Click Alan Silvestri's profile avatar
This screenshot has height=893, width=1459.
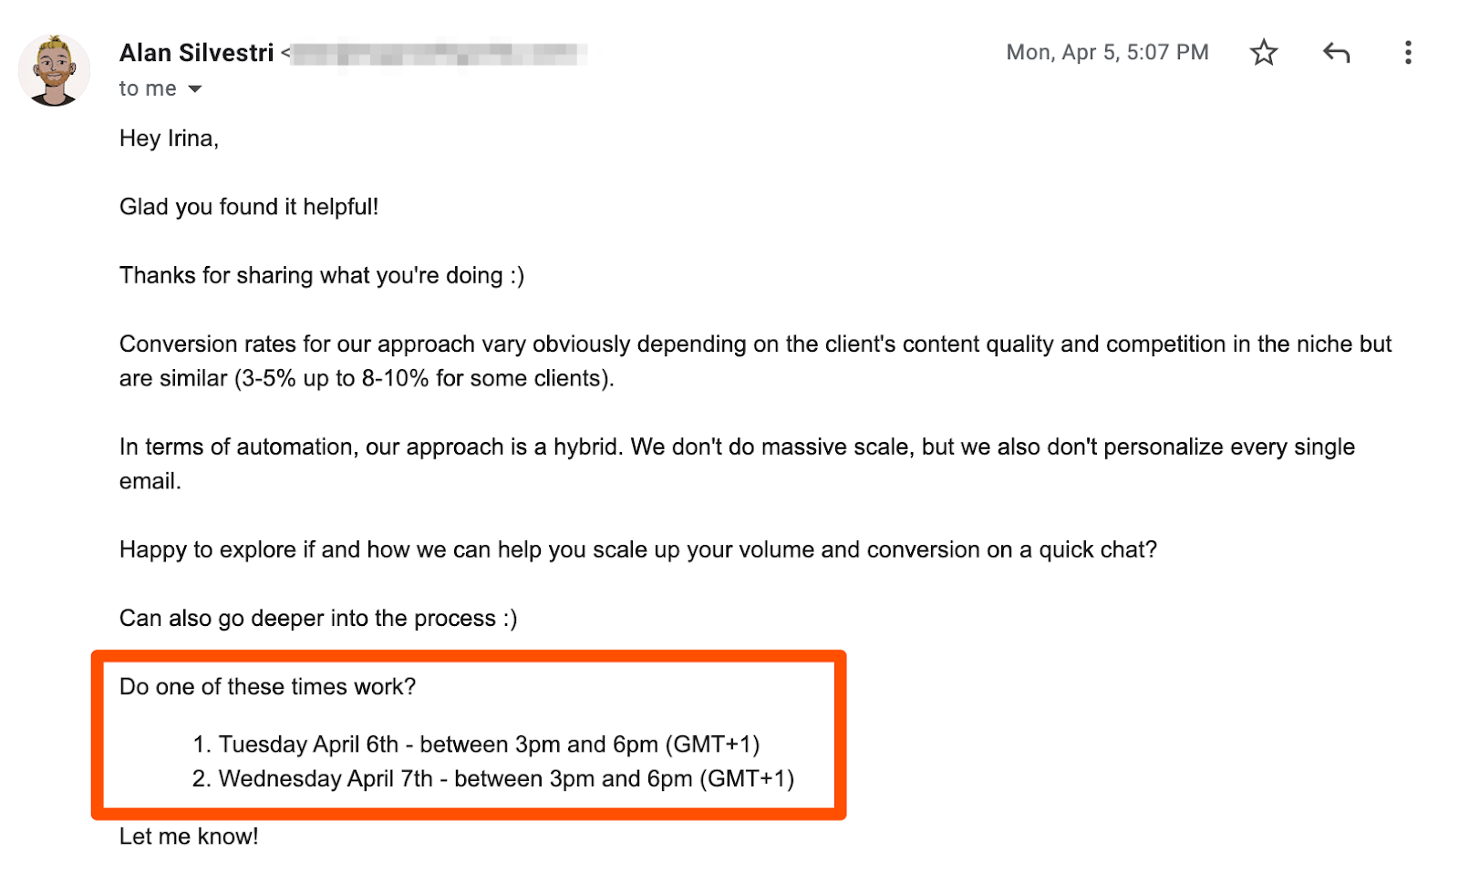coord(54,71)
